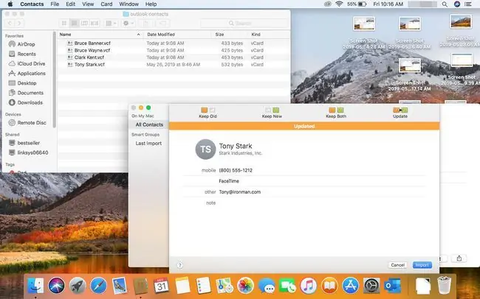This screenshot has height=299, width=480.
Task: Open the View menu
Action: [x=88, y=4]
